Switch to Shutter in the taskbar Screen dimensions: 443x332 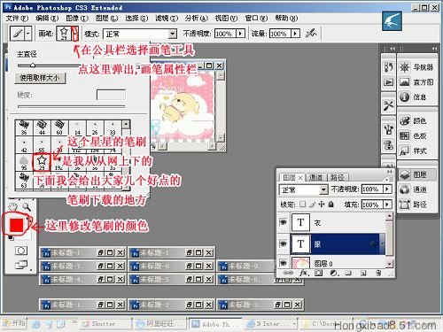coord(105,324)
